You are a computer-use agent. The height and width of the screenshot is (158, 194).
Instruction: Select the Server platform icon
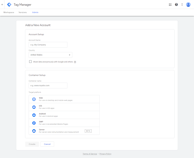(34, 131)
